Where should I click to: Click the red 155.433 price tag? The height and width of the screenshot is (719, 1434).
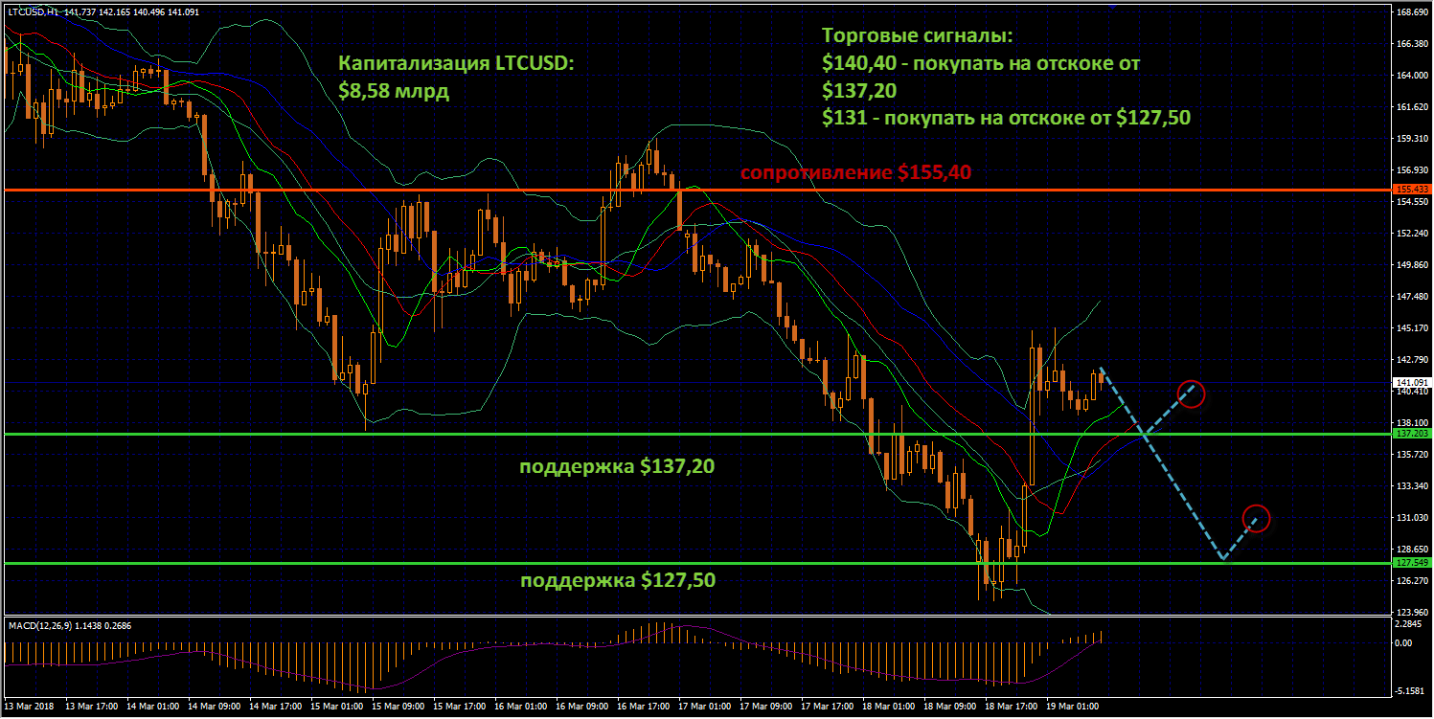pos(1413,190)
